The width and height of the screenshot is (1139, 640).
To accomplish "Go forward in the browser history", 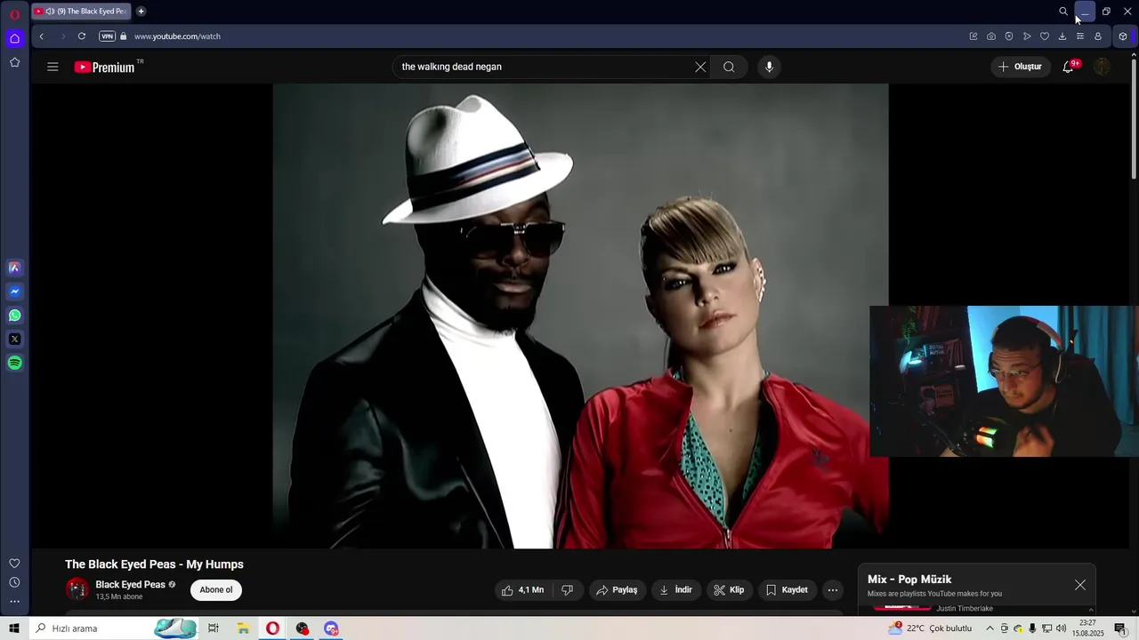I will pos(62,36).
